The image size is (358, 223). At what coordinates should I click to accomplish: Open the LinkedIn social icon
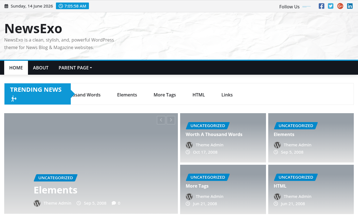point(350,6)
